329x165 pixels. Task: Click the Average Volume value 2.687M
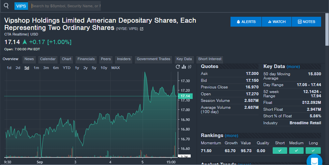tap(251, 107)
